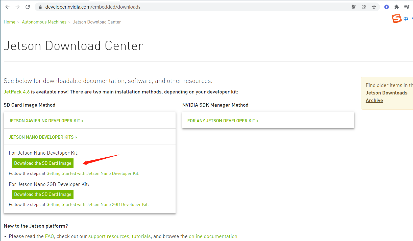Click the browser forward arrow
Viewport: 413px width, 241px height.
click(17, 7)
